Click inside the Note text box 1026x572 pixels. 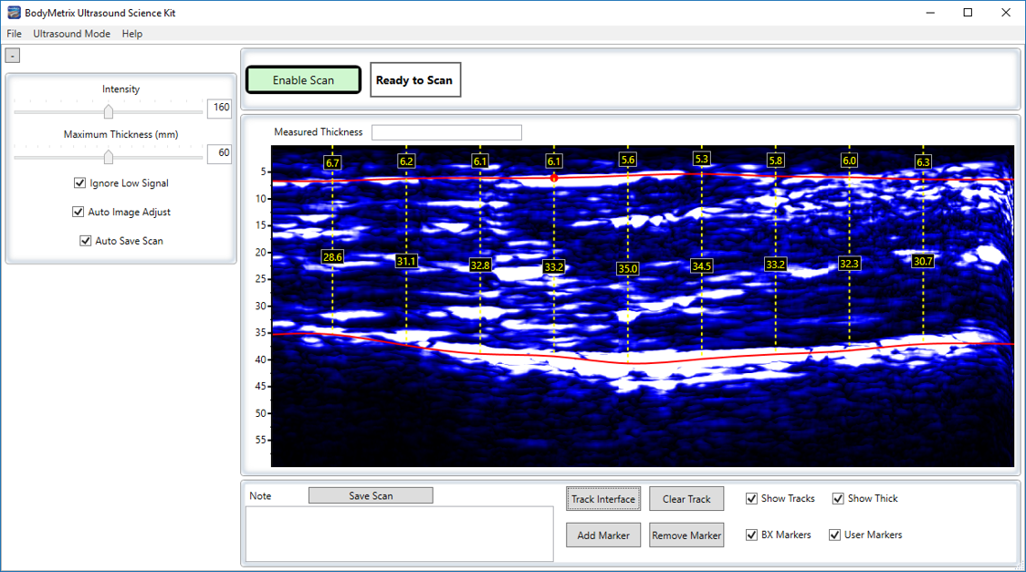(399, 534)
